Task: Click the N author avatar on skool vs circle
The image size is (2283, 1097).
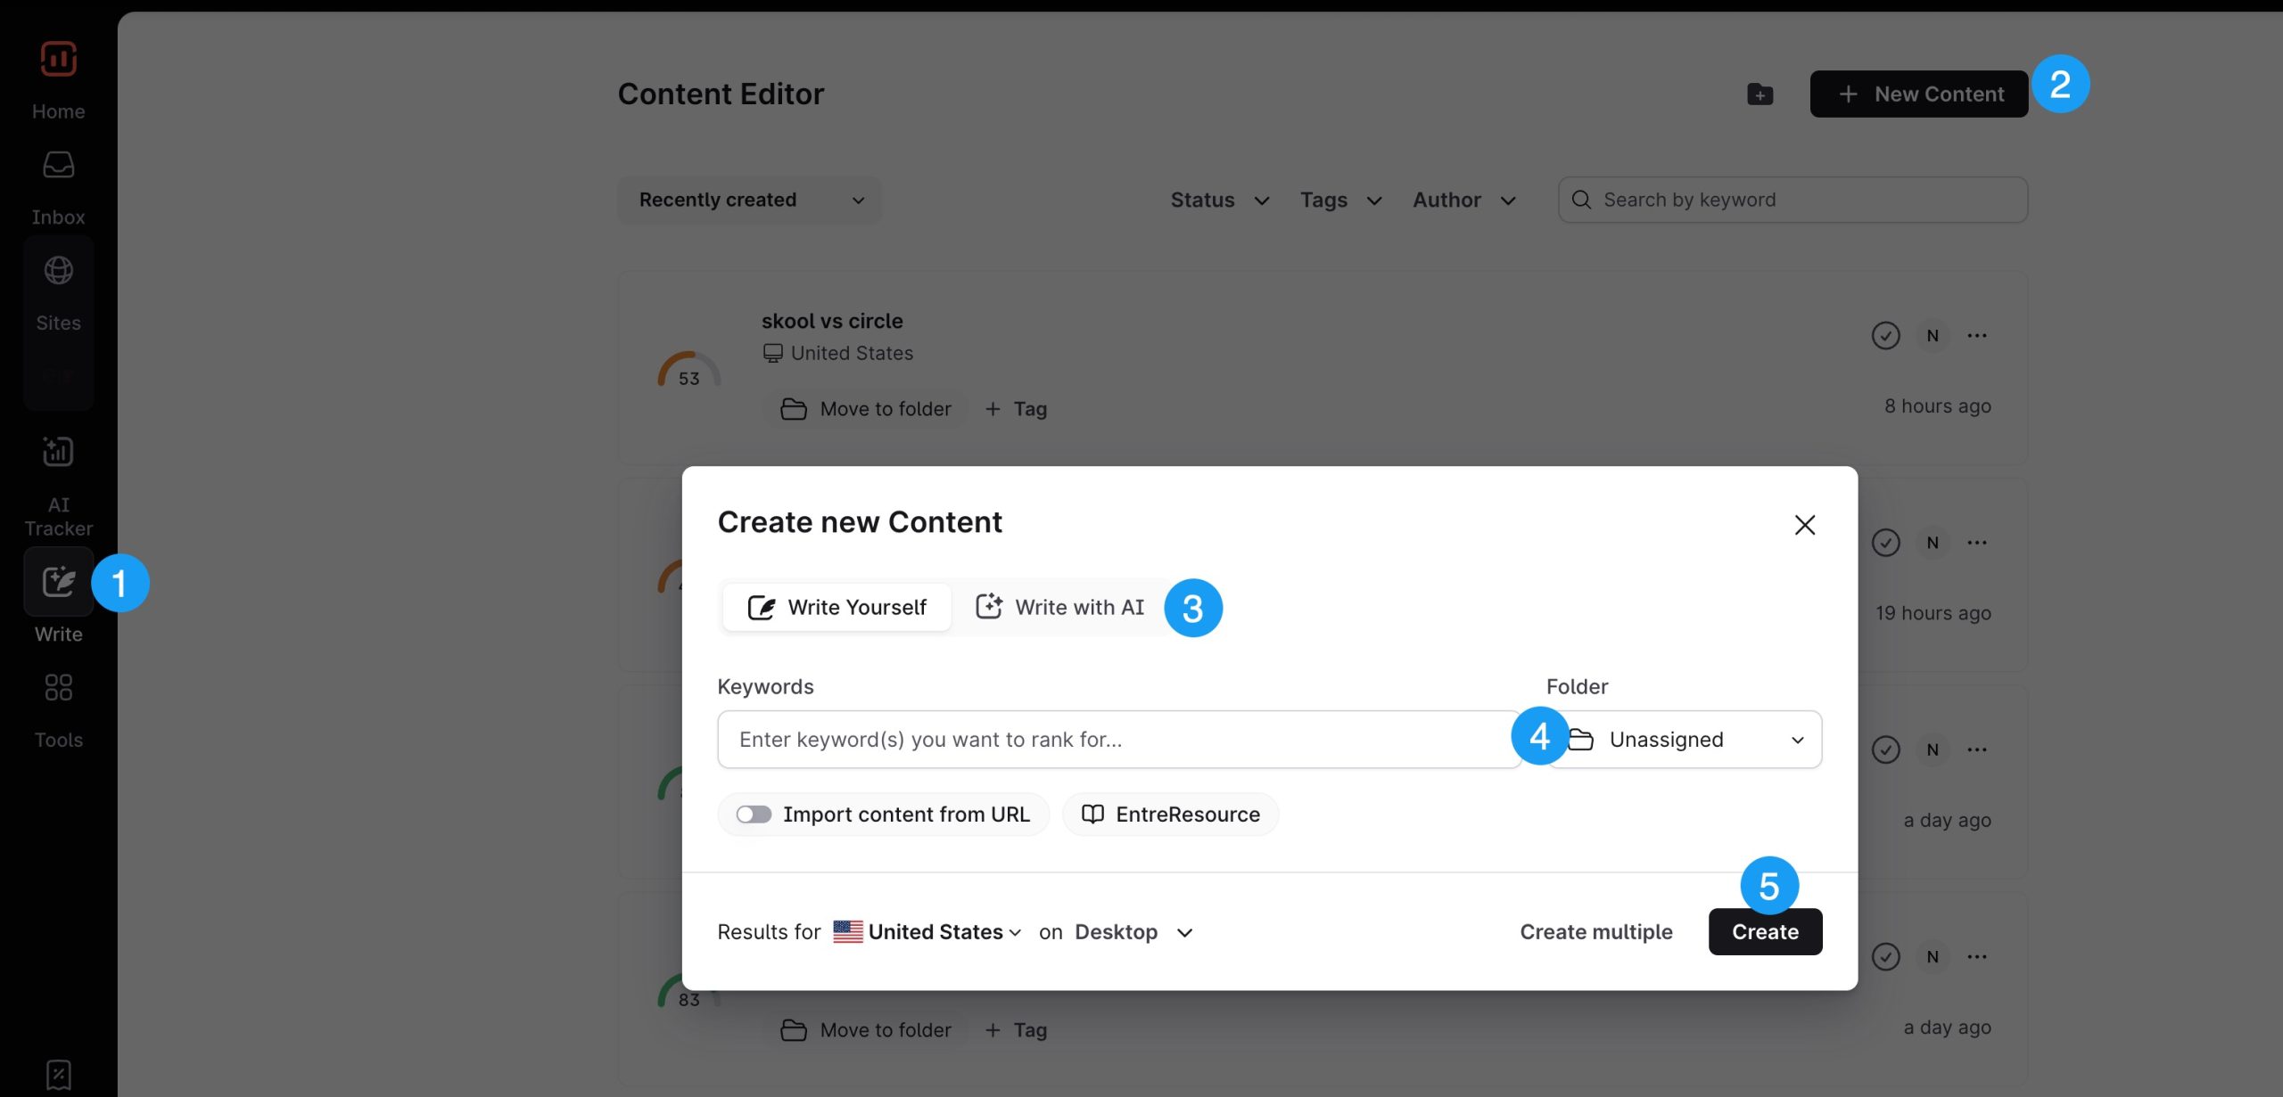Action: [x=1933, y=336]
